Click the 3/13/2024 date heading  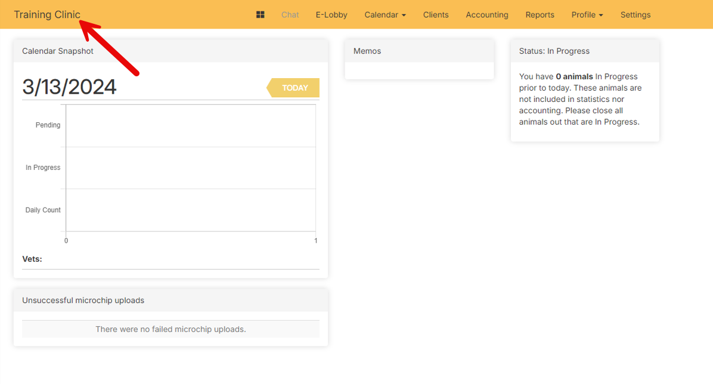[x=69, y=87]
